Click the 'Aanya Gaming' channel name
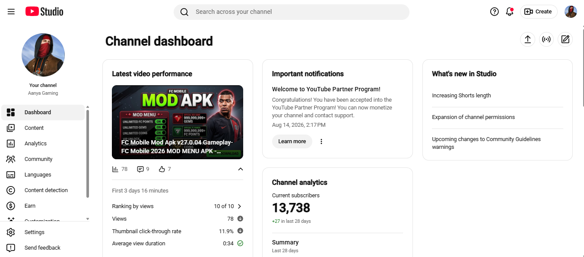 [43, 93]
